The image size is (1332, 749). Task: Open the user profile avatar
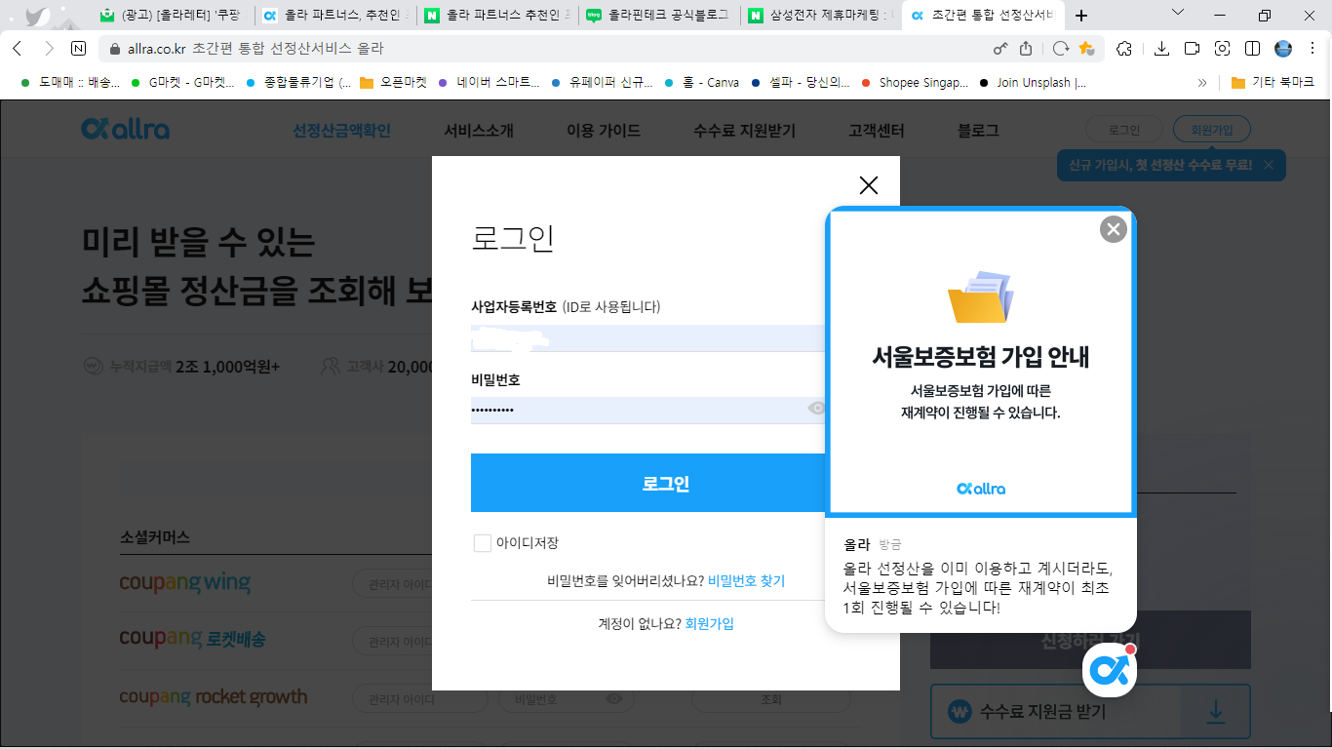pyautogui.click(x=1283, y=49)
